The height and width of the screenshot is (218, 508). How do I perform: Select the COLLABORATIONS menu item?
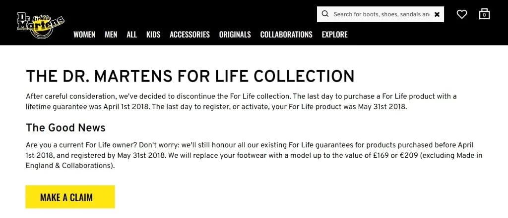[x=286, y=35]
